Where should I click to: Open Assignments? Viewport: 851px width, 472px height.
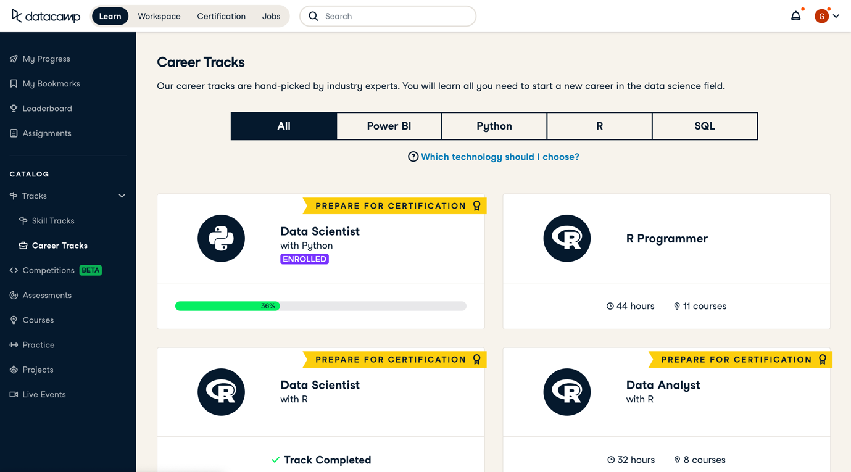point(47,133)
